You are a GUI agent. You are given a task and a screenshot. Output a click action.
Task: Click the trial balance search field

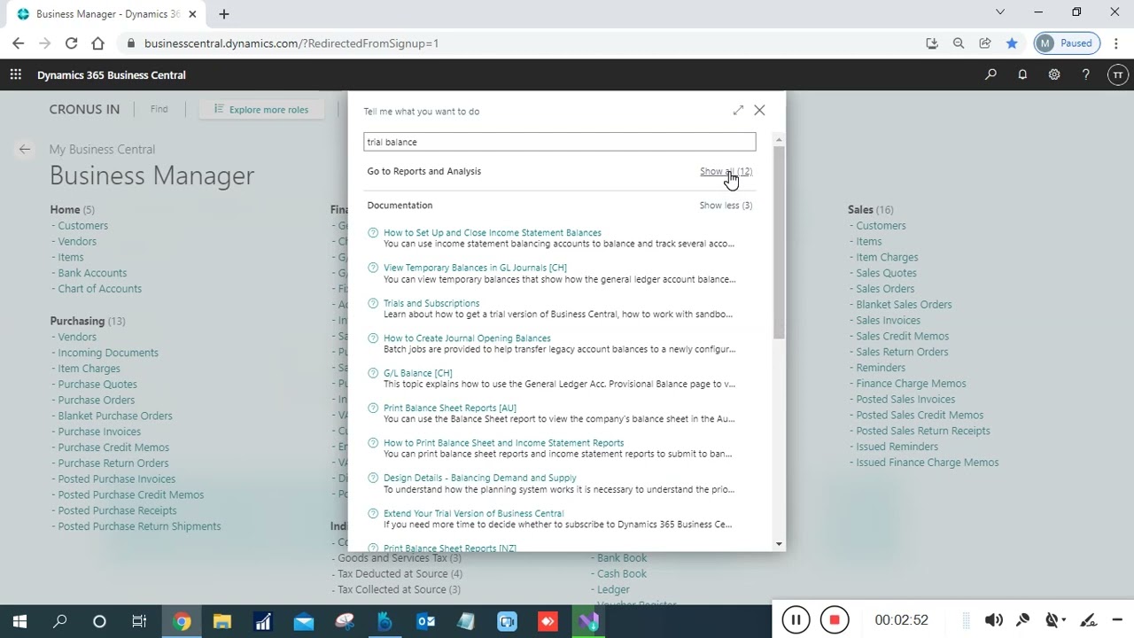tap(560, 142)
